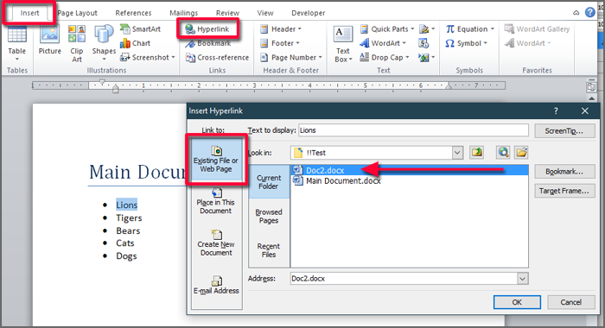Insert a Text Box
Image resolution: width=605 pixels, height=328 pixels.
pyautogui.click(x=343, y=44)
